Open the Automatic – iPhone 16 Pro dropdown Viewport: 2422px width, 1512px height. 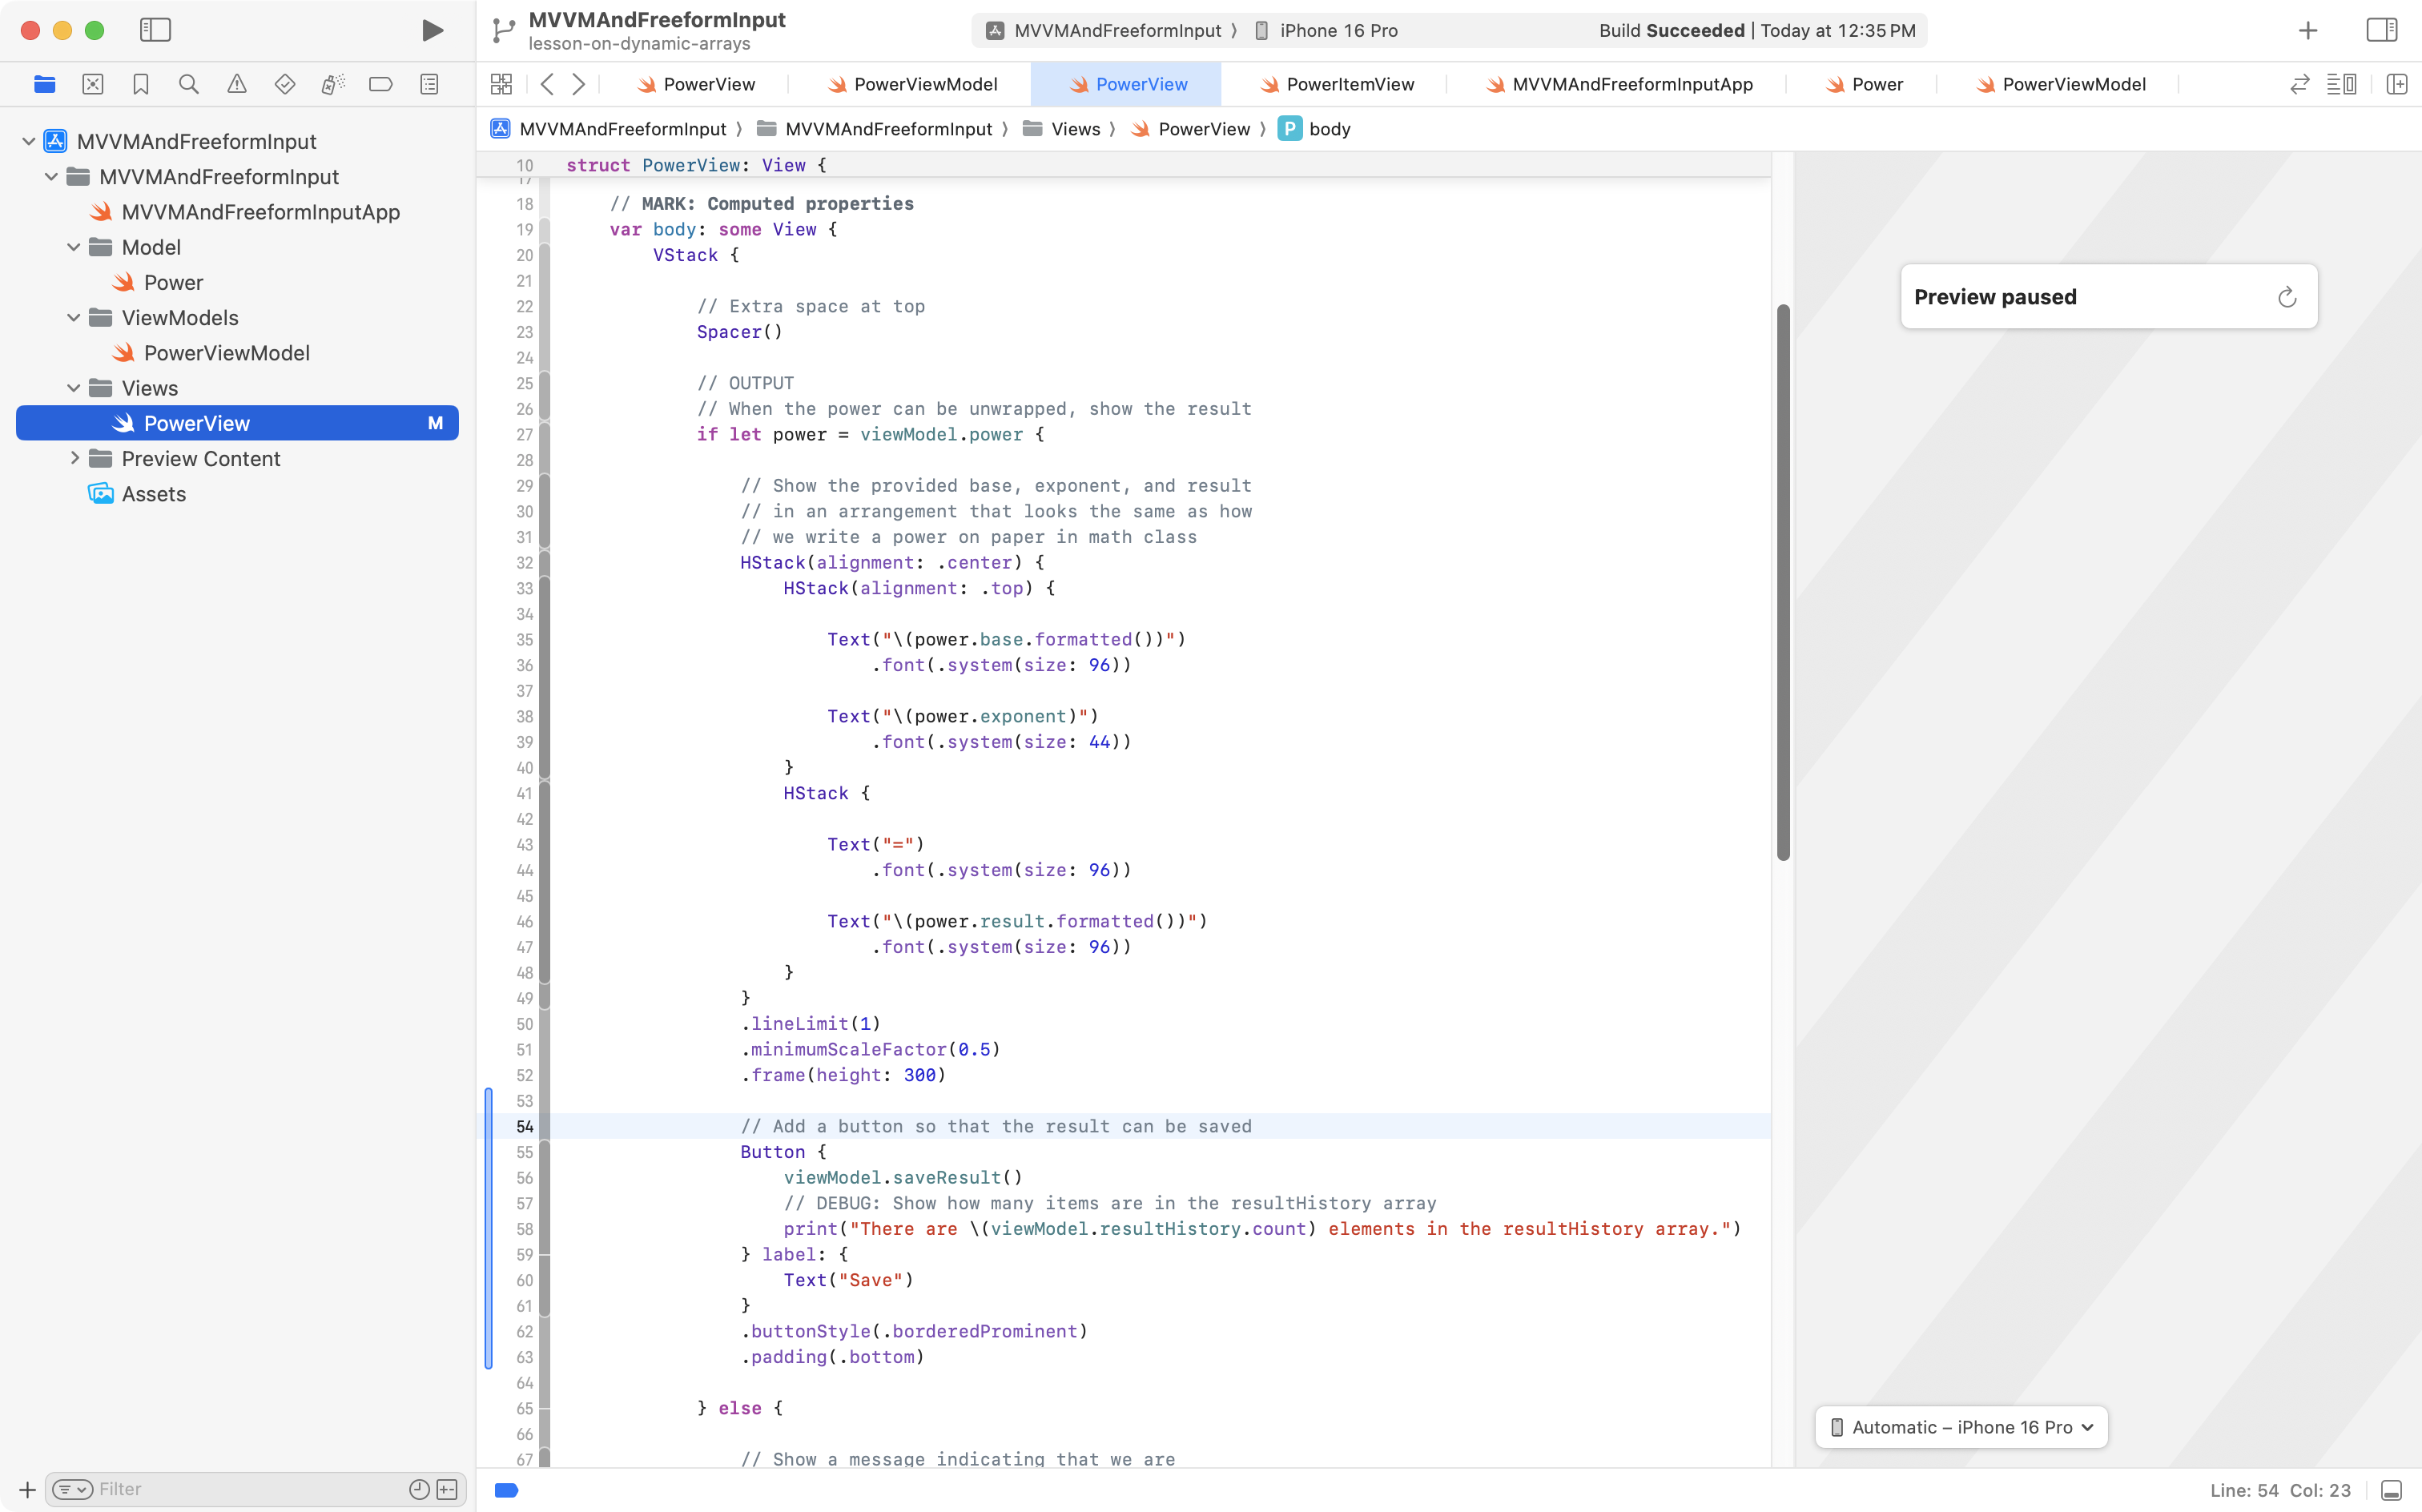coord(1961,1427)
